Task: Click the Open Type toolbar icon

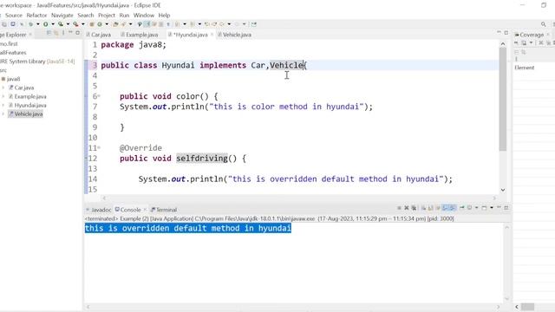Action: coord(115,24)
